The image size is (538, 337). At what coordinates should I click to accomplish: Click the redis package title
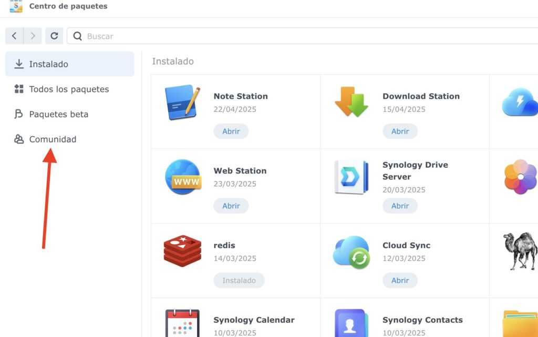pos(224,246)
